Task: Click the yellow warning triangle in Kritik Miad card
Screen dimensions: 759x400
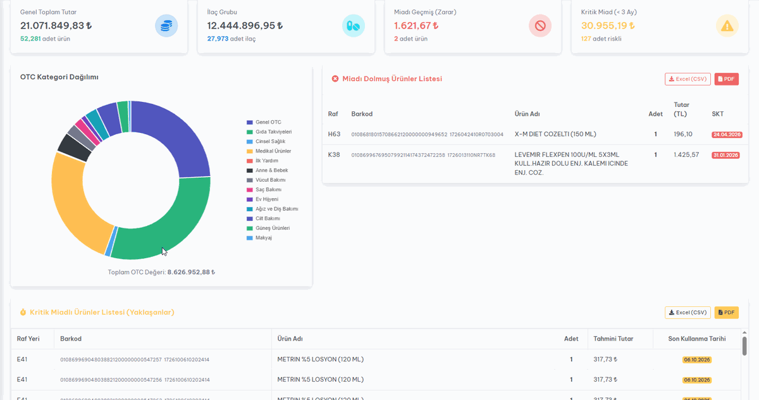Action: (727, 26)
